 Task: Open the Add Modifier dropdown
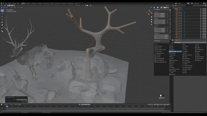(190, 43)
